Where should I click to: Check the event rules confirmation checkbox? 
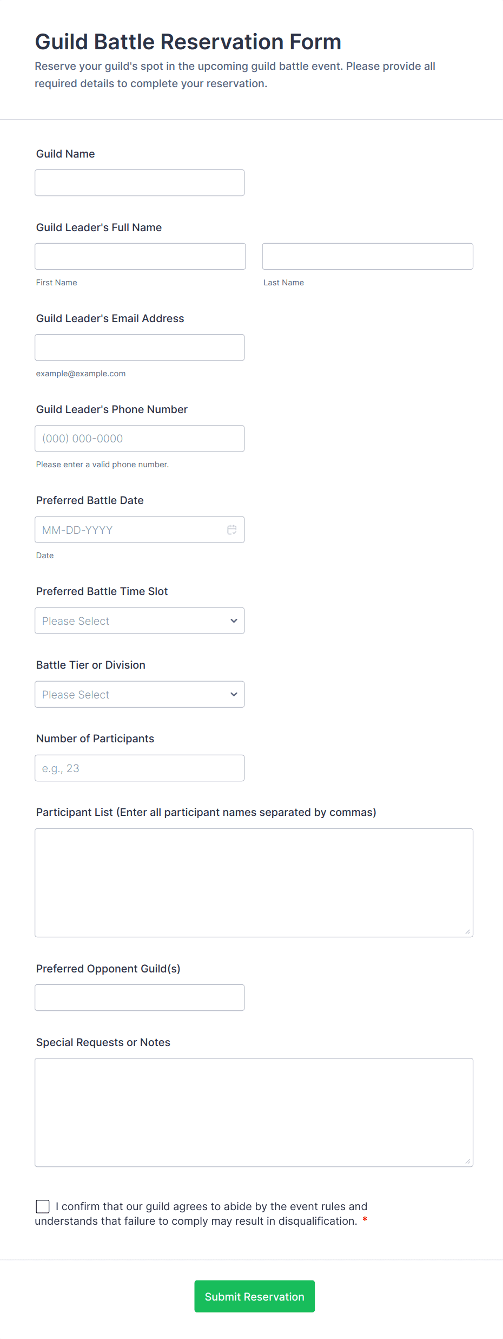43,1206
